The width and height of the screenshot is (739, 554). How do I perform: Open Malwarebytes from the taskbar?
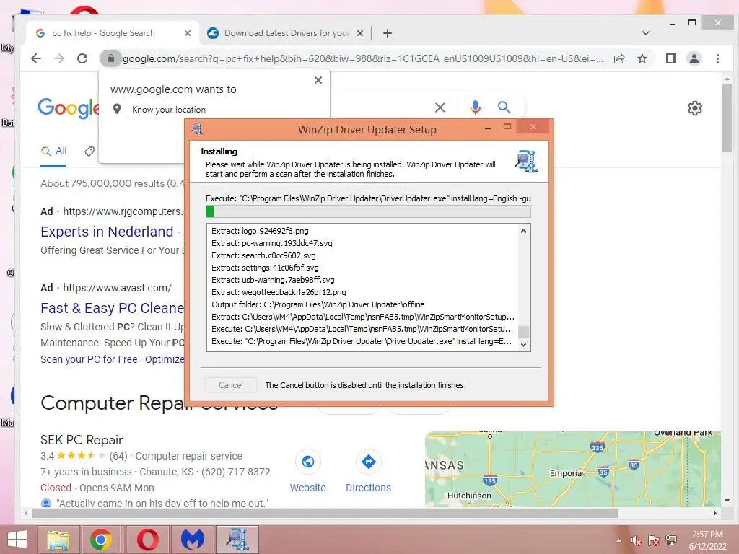(x=192, y=540)
